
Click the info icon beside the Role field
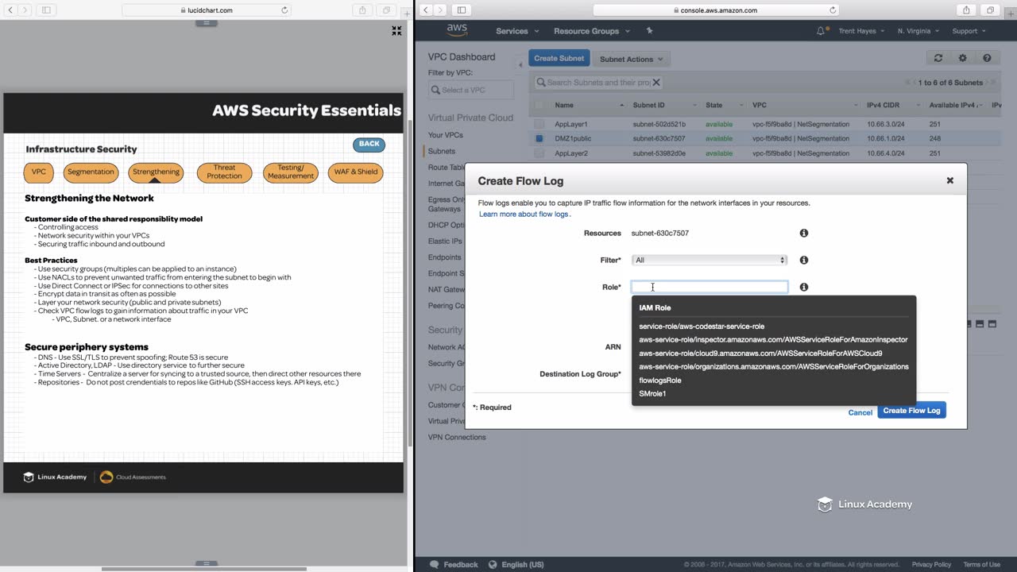point(804,287)
